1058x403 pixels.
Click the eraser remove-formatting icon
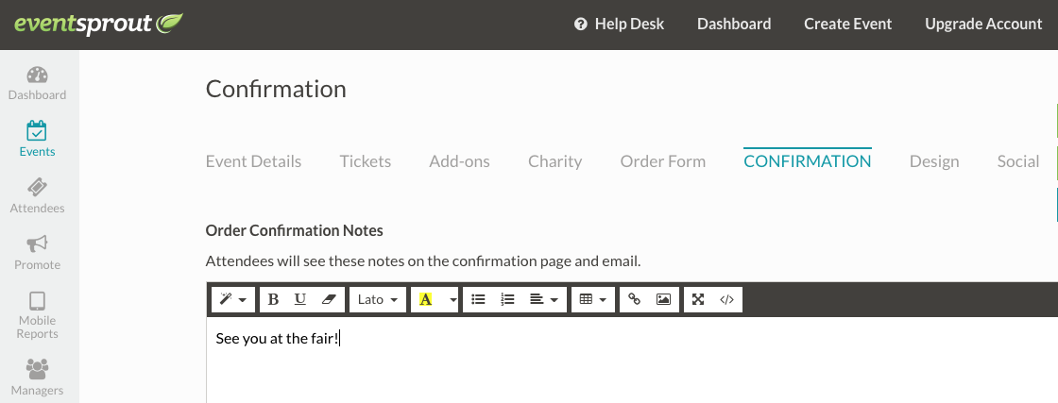pos(329,299)
